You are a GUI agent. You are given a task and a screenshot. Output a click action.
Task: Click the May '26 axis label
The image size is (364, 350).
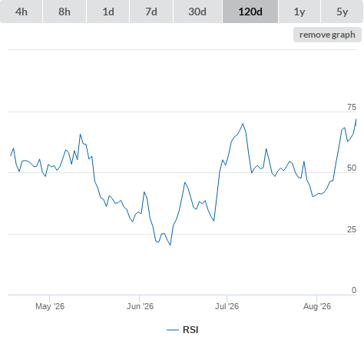pos(50,306)
